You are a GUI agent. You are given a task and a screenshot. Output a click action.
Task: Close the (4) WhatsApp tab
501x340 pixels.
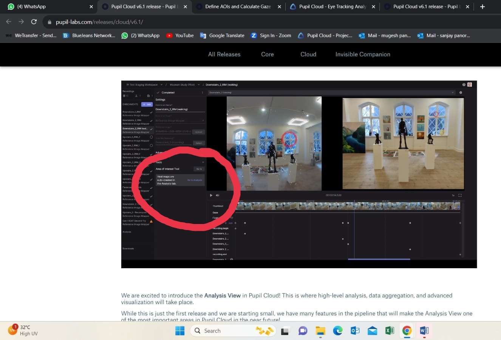coord(91,6)
